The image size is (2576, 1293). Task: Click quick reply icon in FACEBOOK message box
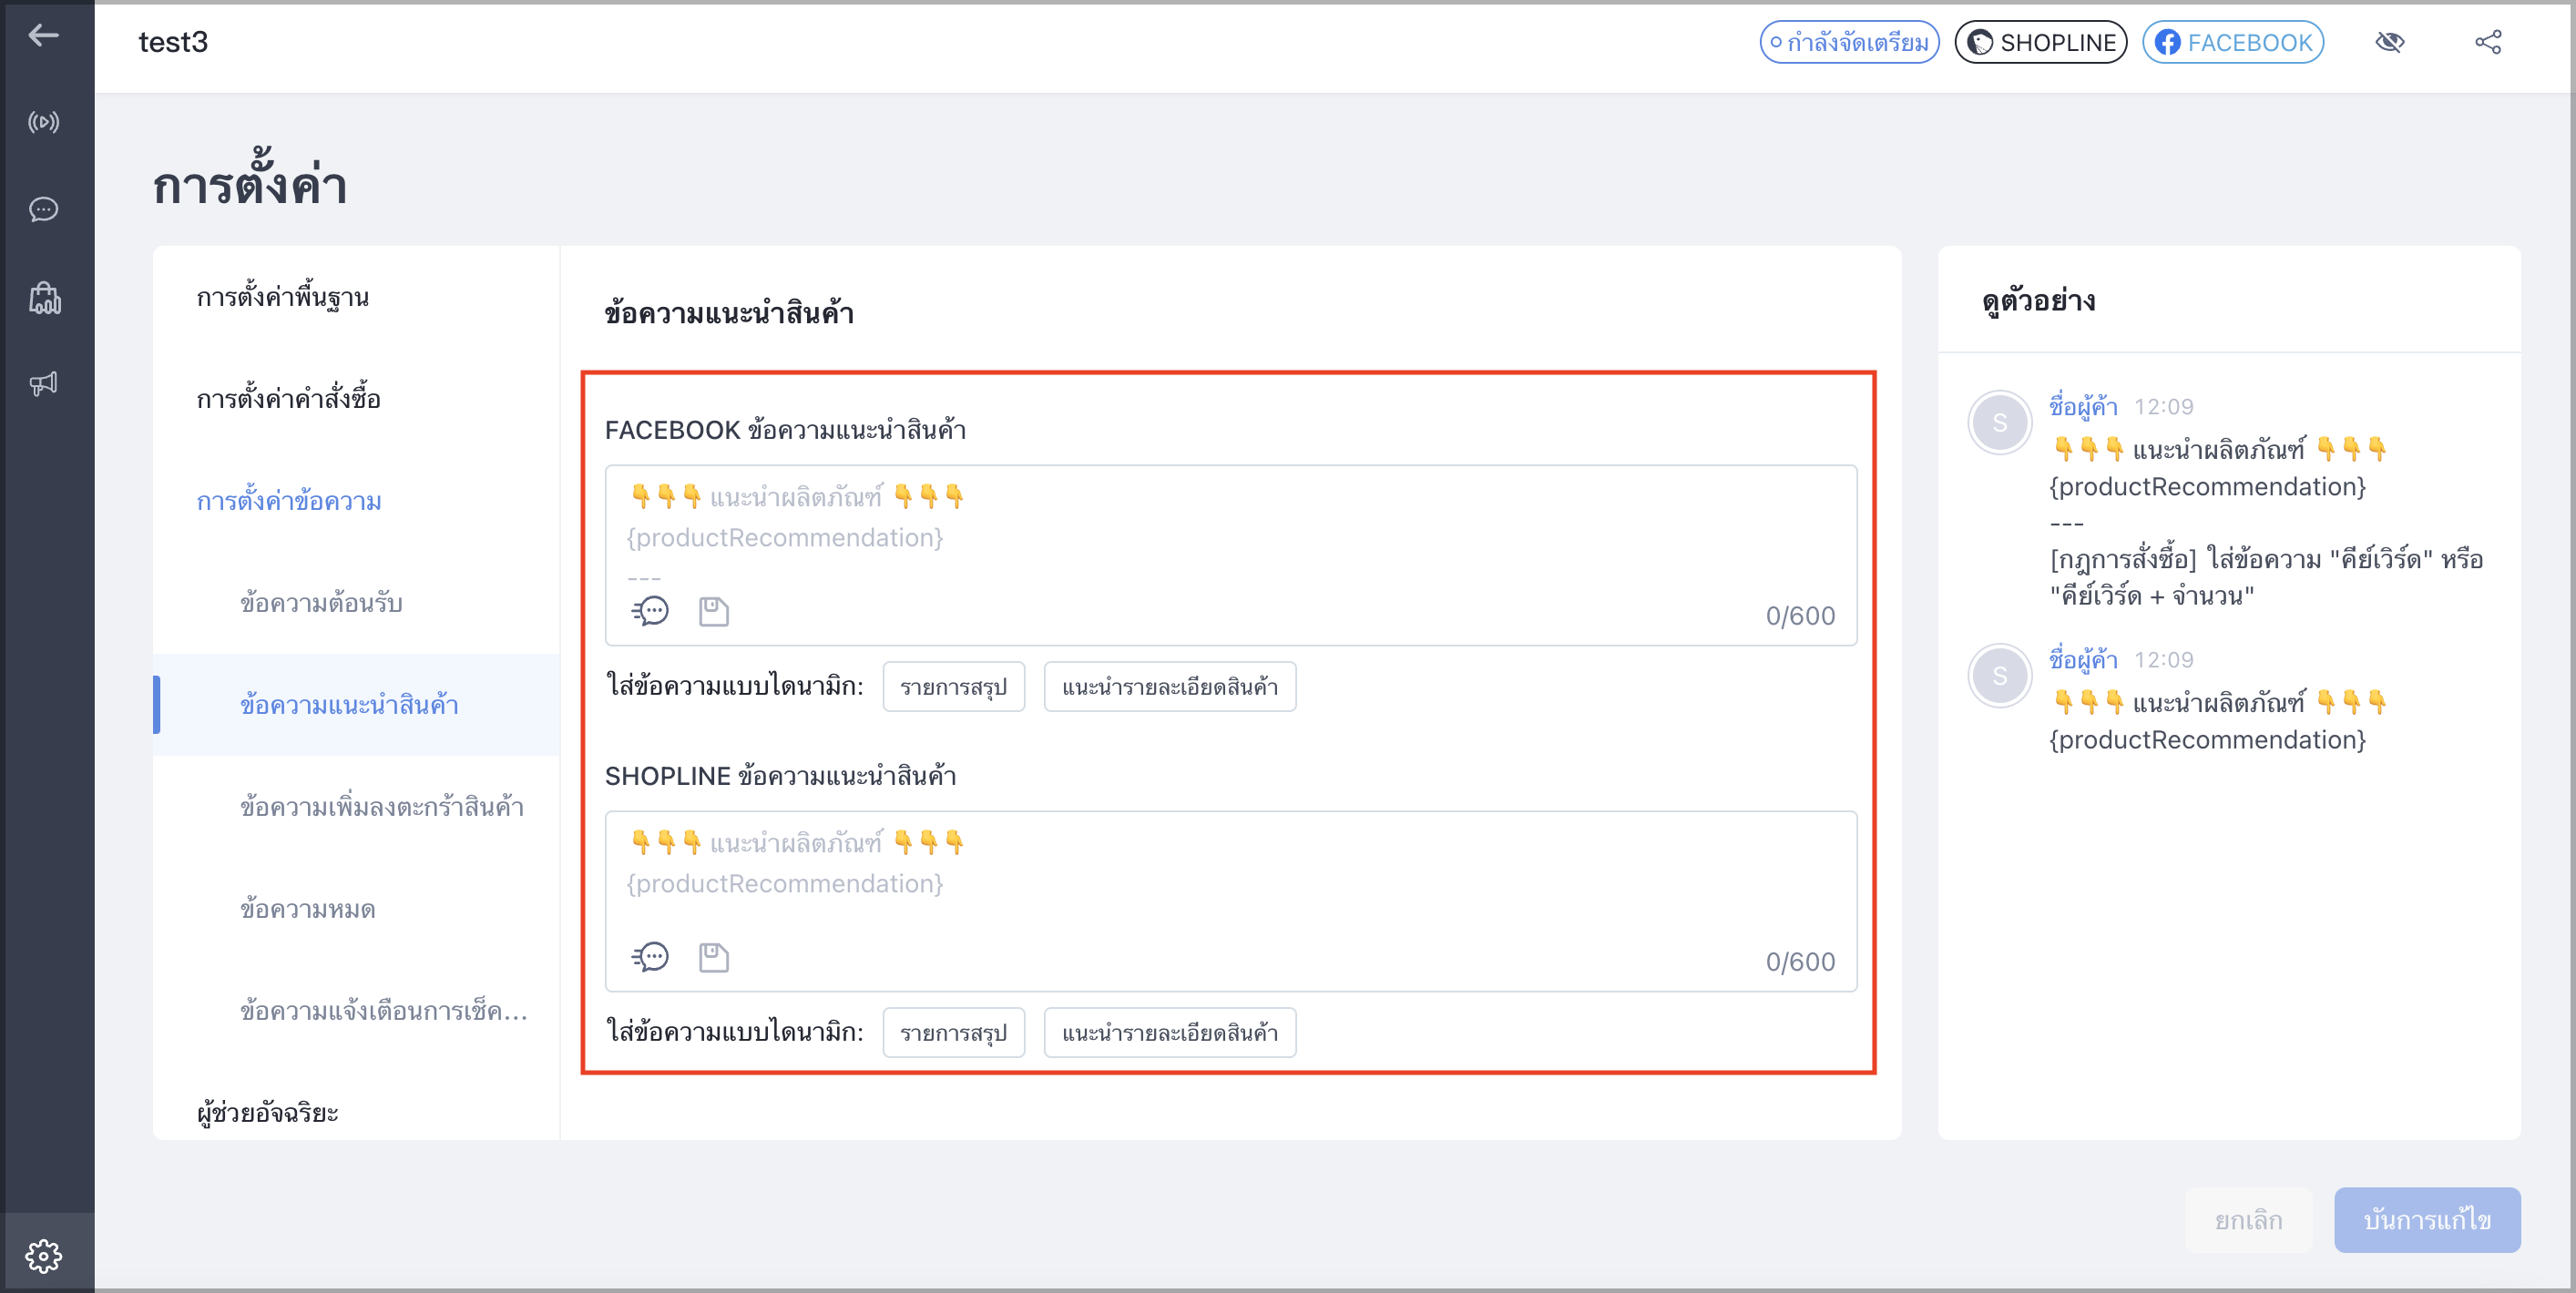(x=650, y=611)
